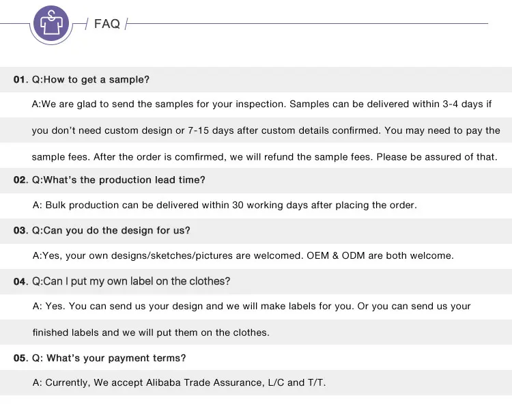The image size is (512, 411).
Task: Click the question number 04
Action: 20,281
